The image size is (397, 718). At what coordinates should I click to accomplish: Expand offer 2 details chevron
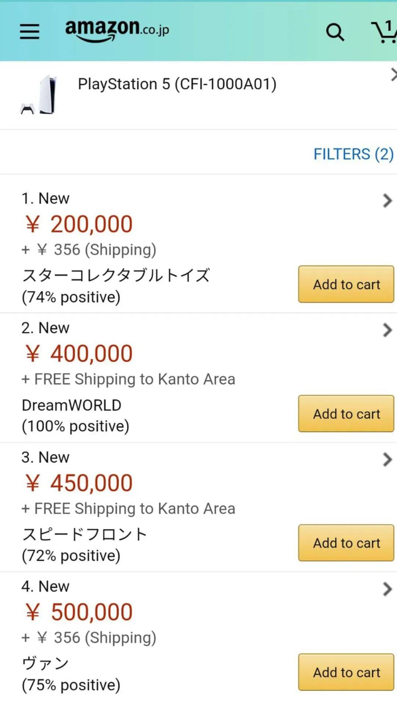[x=387, y=330]
